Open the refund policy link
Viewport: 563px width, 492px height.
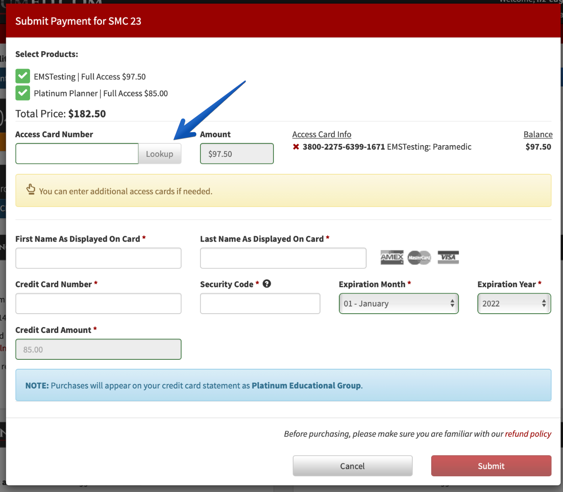528,434
